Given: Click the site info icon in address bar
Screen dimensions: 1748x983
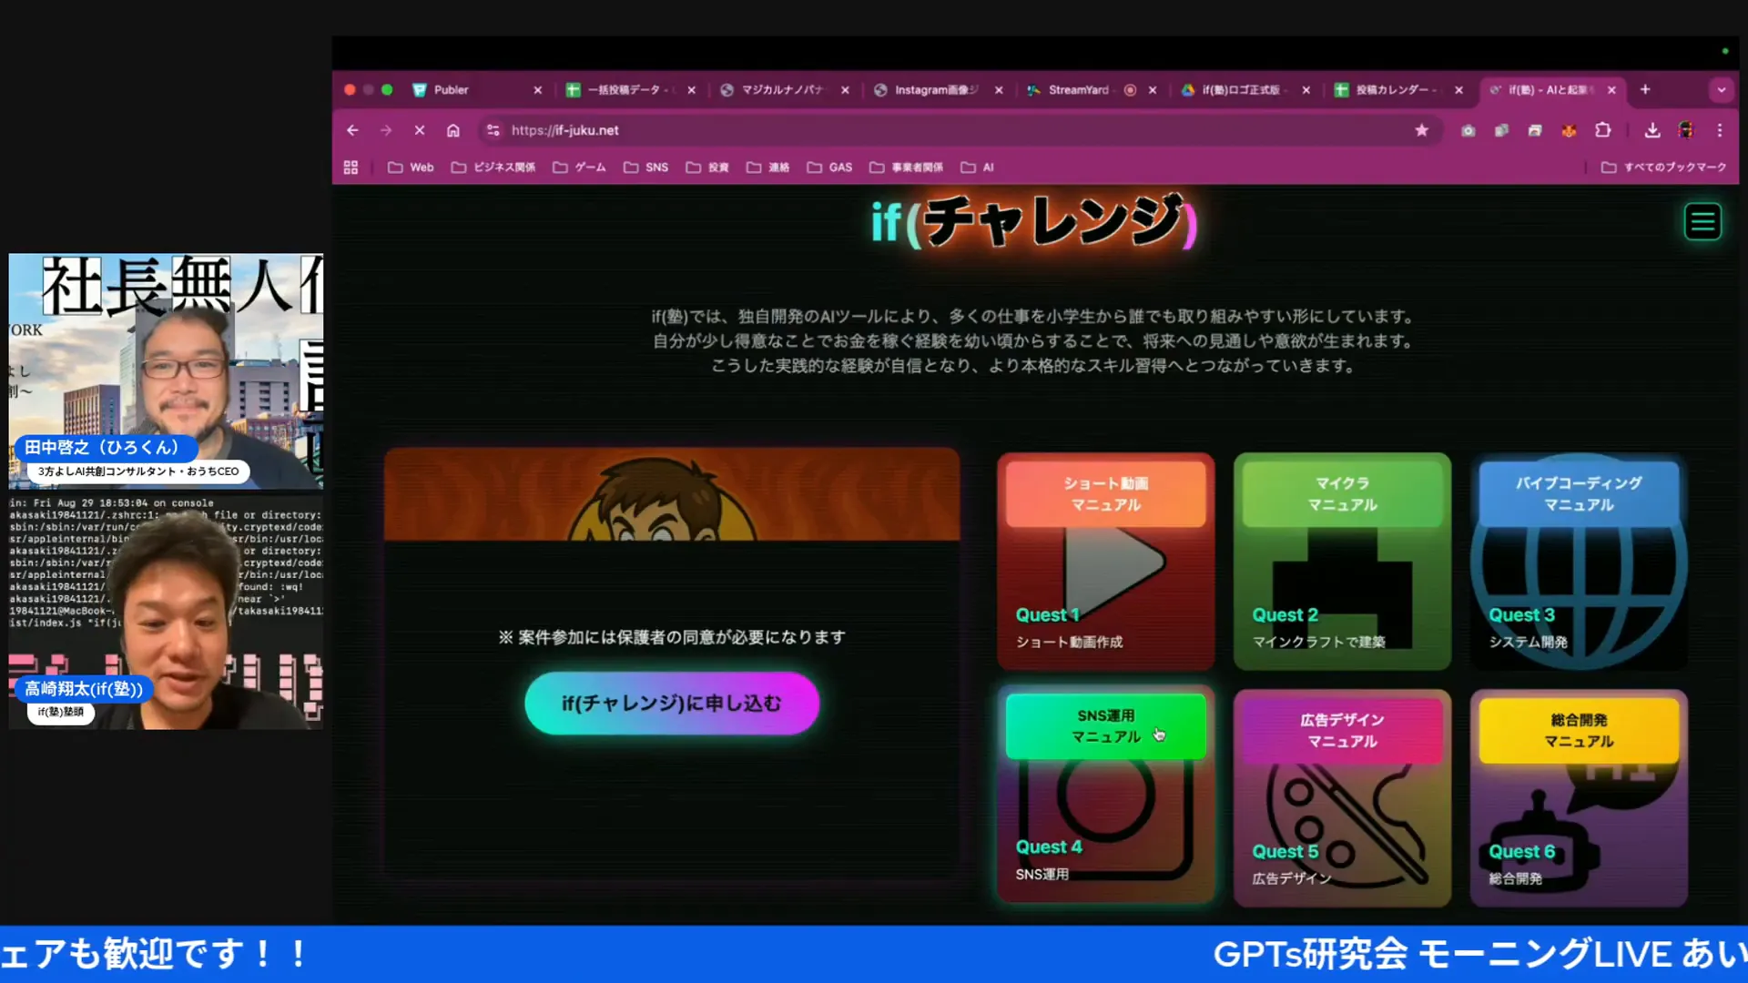Looking at the screenshot, I should click(493, 130).
